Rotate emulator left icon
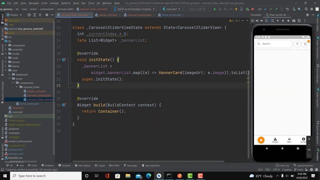The height and width of the screenshot is (180, 320). point(266,21)
